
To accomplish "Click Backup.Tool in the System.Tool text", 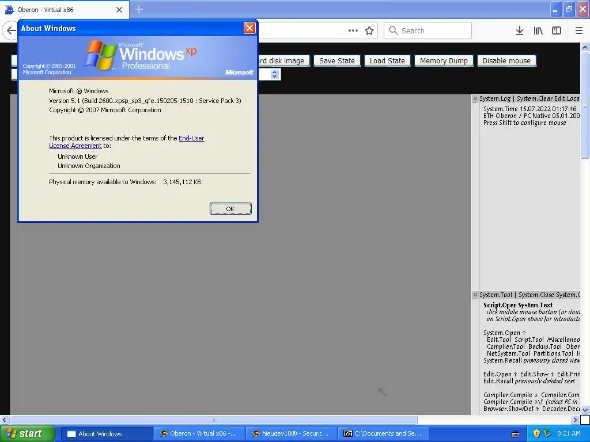I will pos(545,346).
